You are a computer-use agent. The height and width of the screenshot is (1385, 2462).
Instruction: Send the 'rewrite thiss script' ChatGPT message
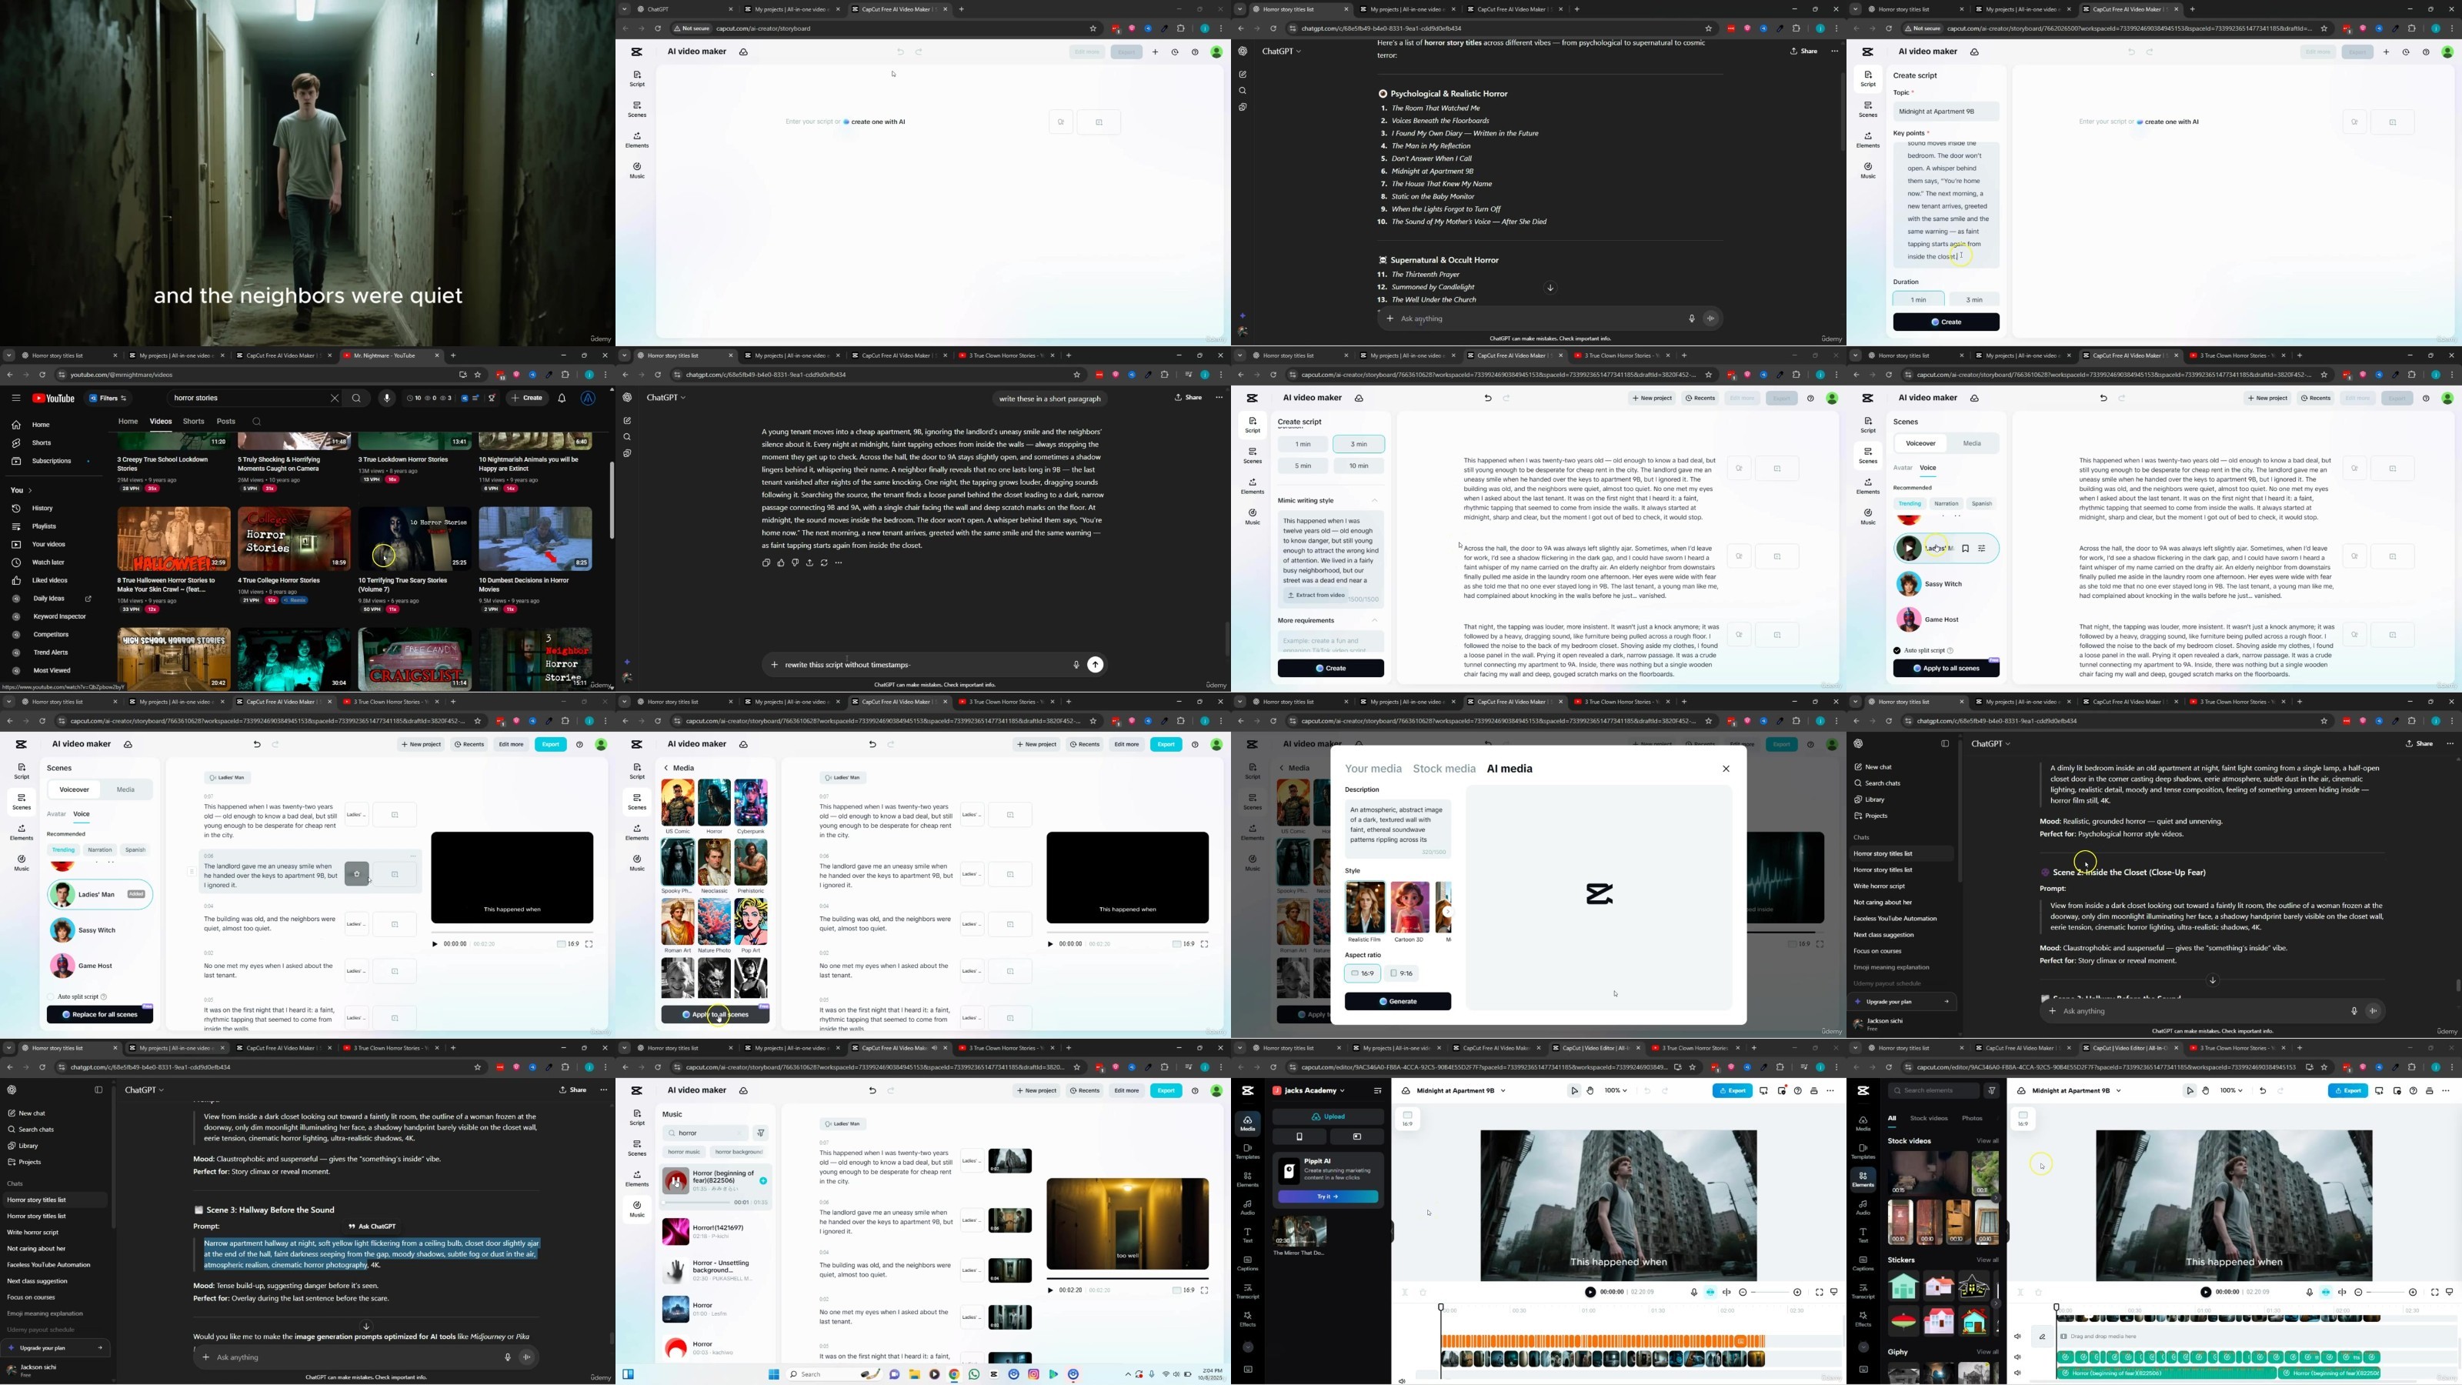point(1096,664)
